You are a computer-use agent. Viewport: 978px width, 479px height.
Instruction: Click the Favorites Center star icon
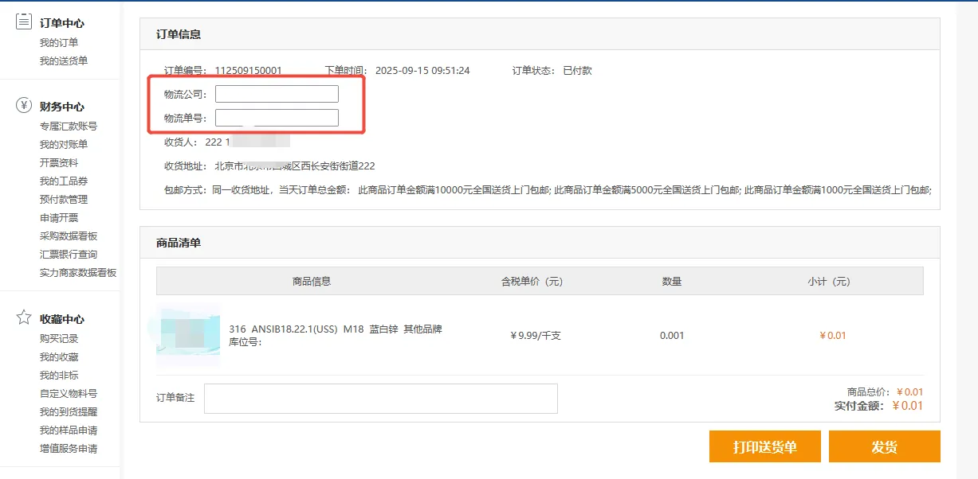(x=24, y=318)
